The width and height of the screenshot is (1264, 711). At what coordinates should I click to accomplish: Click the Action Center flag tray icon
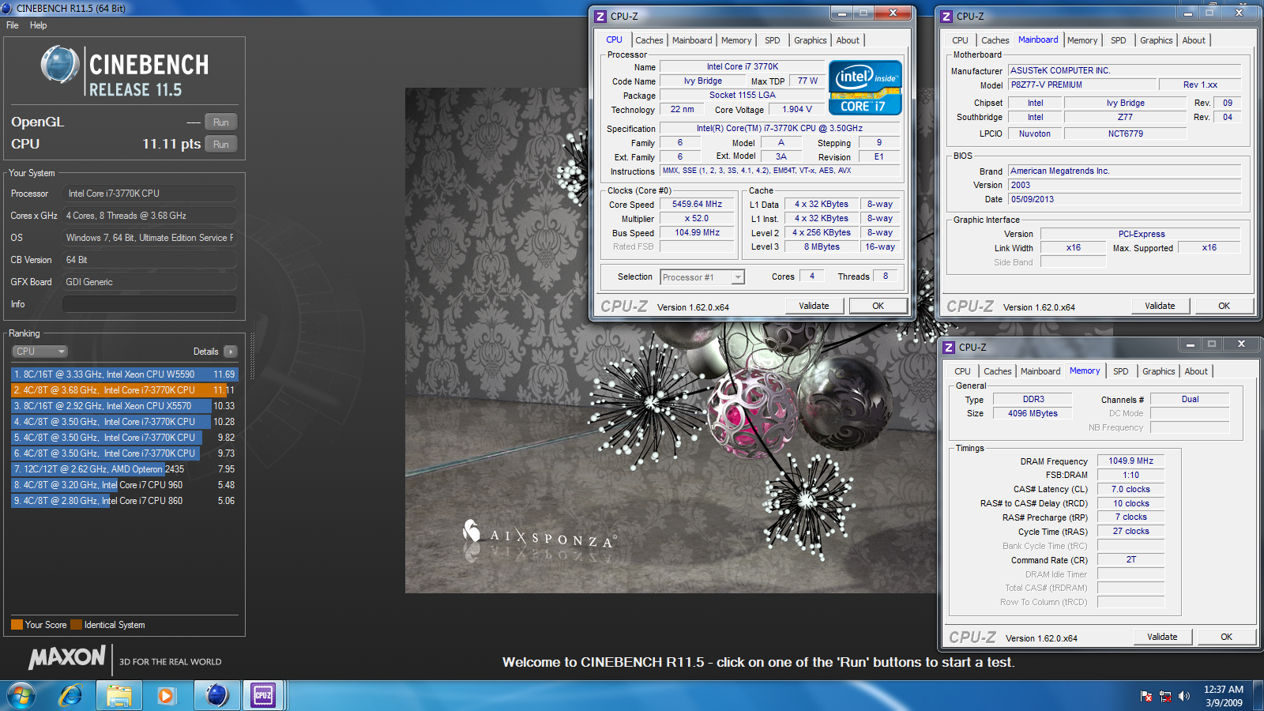[1146, 696]
